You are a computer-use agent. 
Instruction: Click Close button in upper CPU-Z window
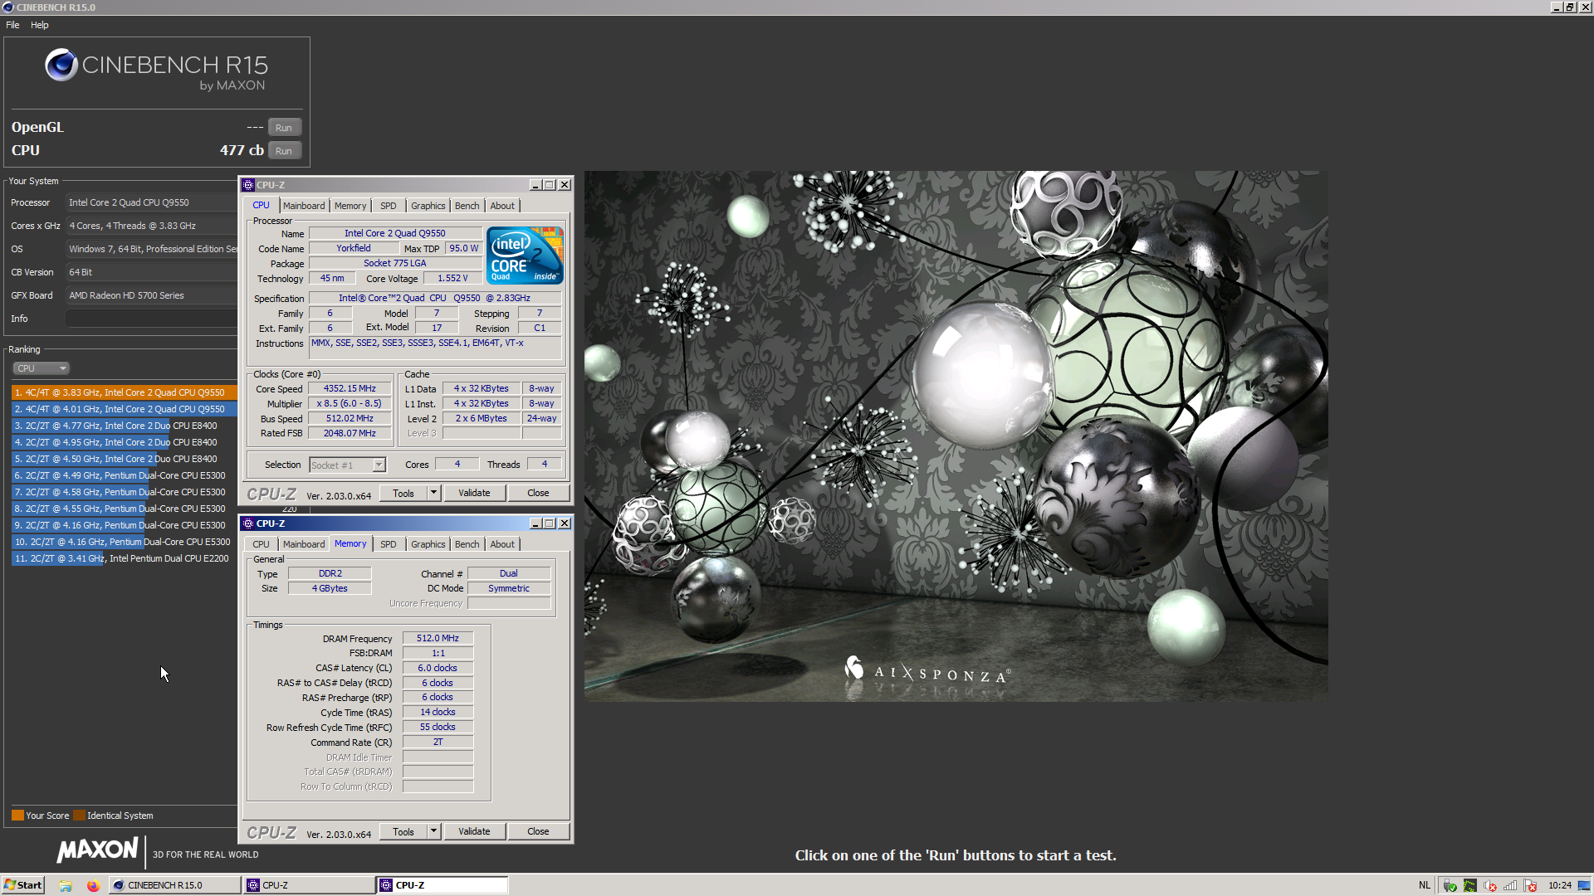click(538, 493)
